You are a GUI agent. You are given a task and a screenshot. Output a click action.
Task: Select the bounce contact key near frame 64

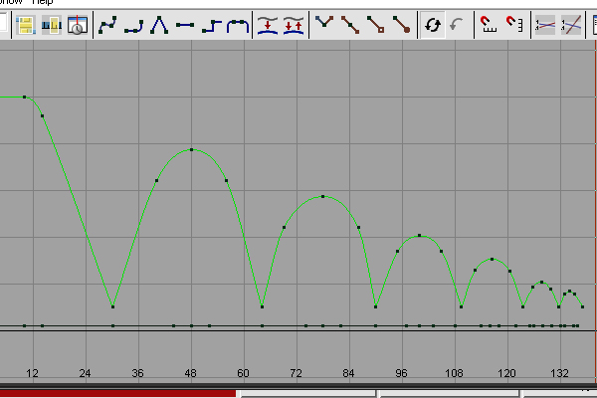tap(262, 306)
